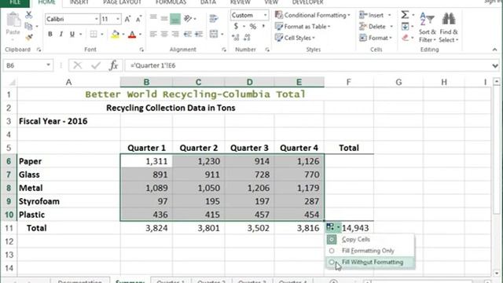Viewport: 503px width, 283px height.
Task: Open the Name Box dropdown arrow
Action: 48,65
